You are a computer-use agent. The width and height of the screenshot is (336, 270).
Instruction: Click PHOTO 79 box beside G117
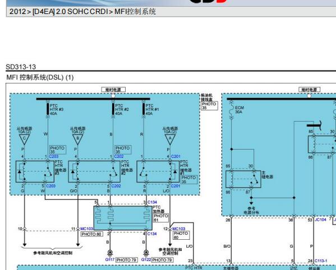[x=126, y=260]
